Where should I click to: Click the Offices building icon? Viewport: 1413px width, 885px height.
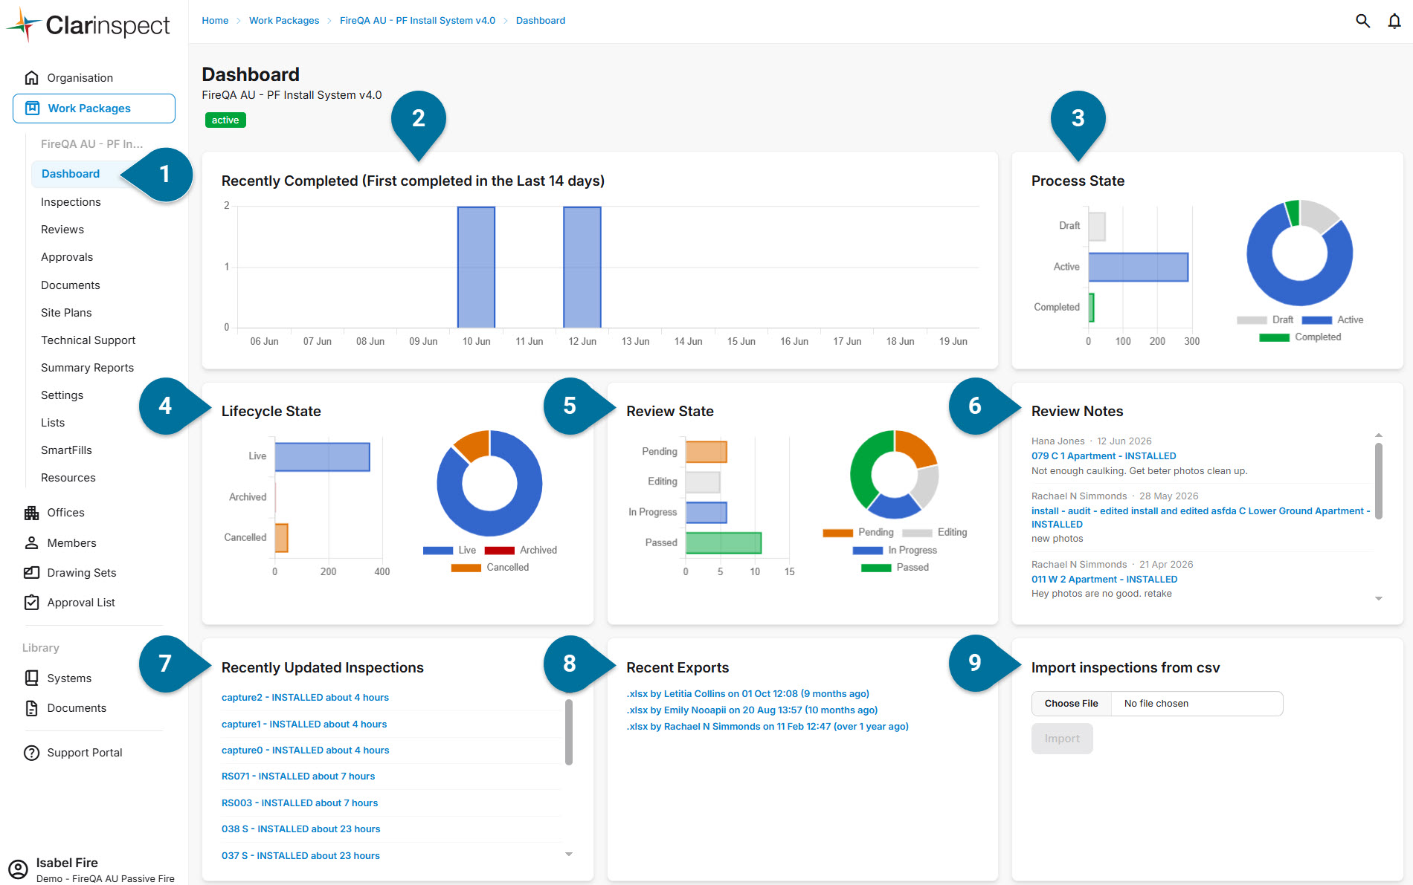[31, 513]
